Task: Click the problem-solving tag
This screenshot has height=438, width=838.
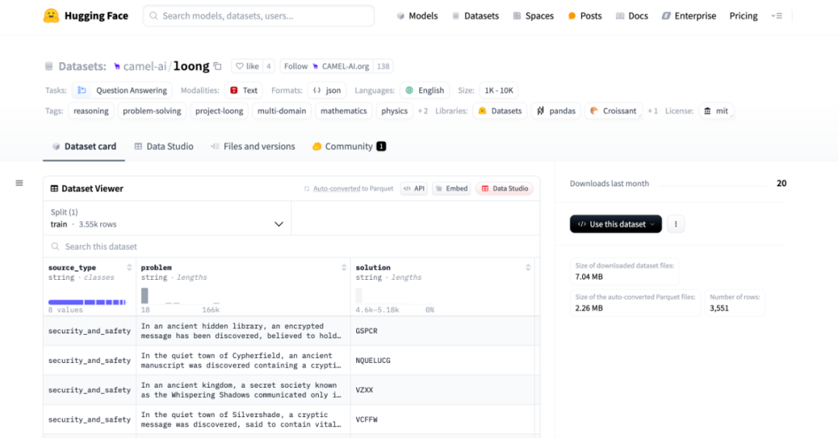Action: point(152,111)
